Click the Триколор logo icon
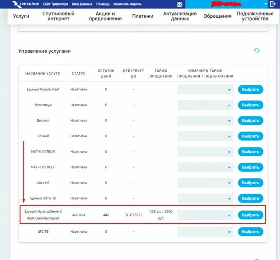The height and width of the screenshot is (260, 280). [x=17, y=4]
